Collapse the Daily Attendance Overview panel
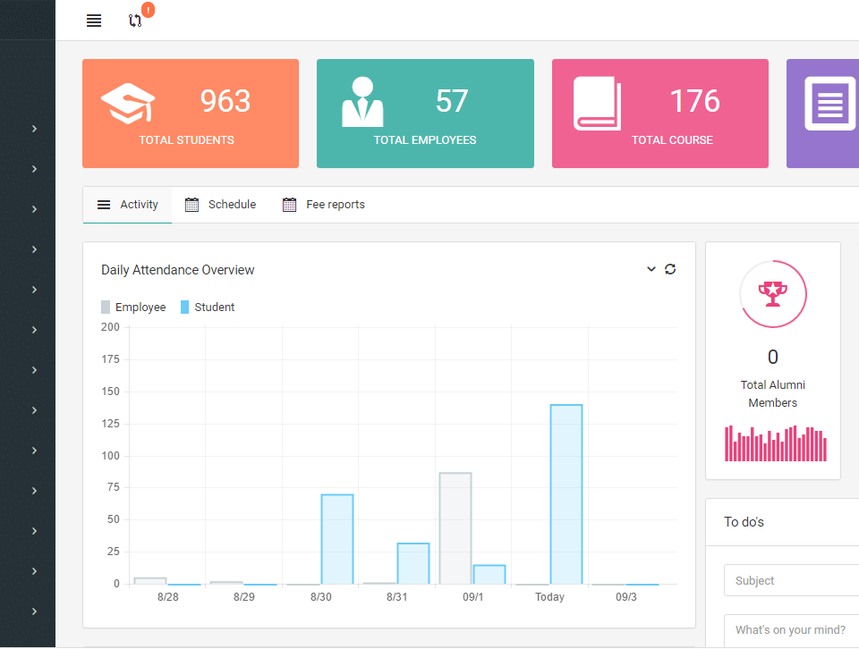Viewport: 859px width, 649px height. click(x=651, y=269)
